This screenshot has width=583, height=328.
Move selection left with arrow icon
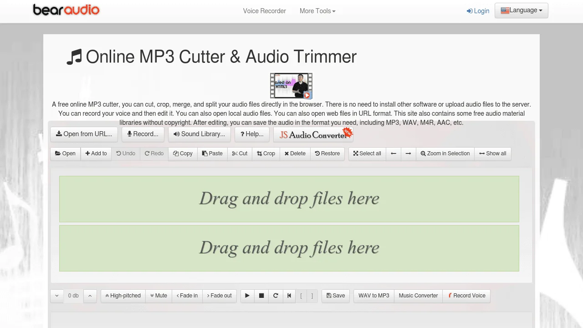(394, 154)
